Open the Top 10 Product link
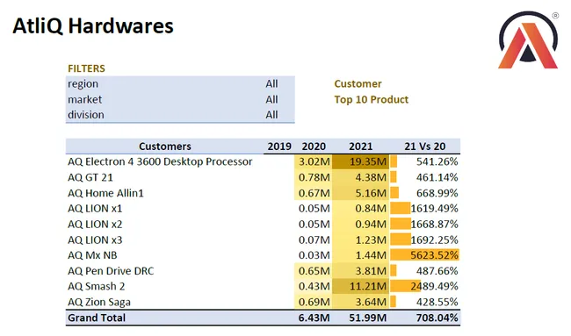This screenshot has width=571, height=336. [371, 100]
